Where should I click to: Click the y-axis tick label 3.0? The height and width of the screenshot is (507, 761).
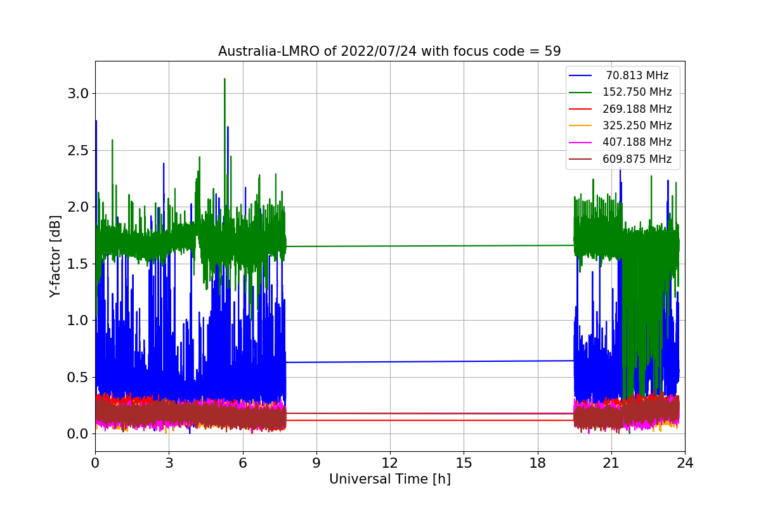(x=79, y=94)
